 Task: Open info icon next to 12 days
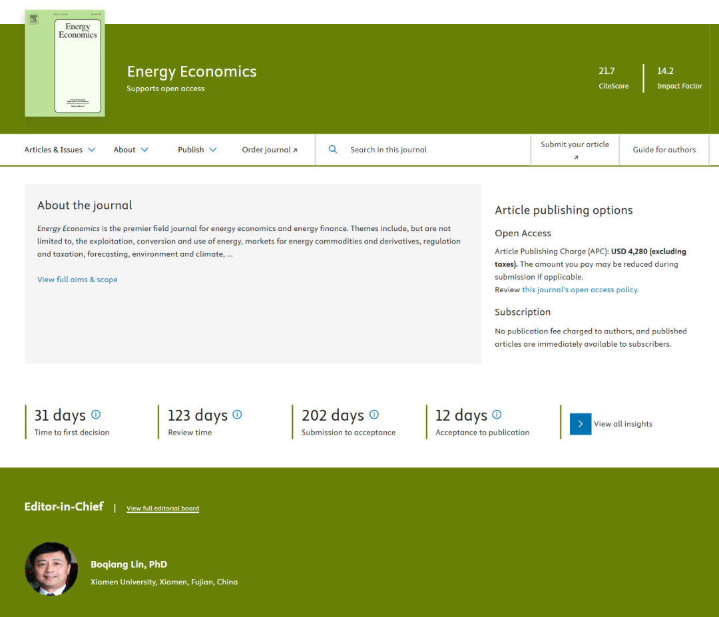[x=497, y=415]
